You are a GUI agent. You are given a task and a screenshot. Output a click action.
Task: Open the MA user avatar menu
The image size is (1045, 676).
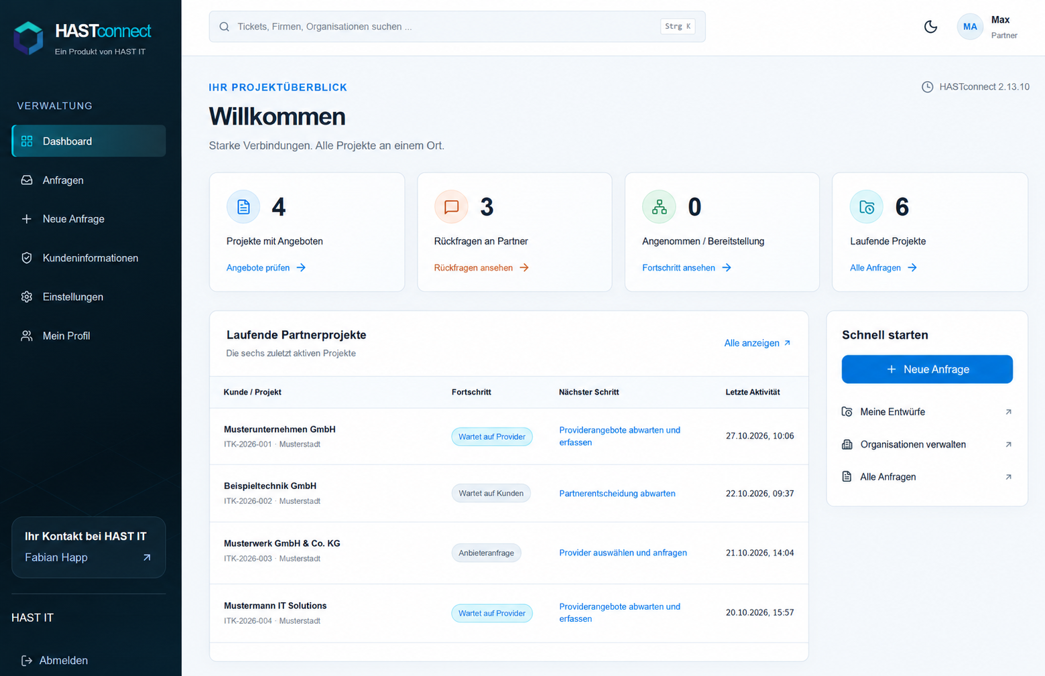click(969, 27)
